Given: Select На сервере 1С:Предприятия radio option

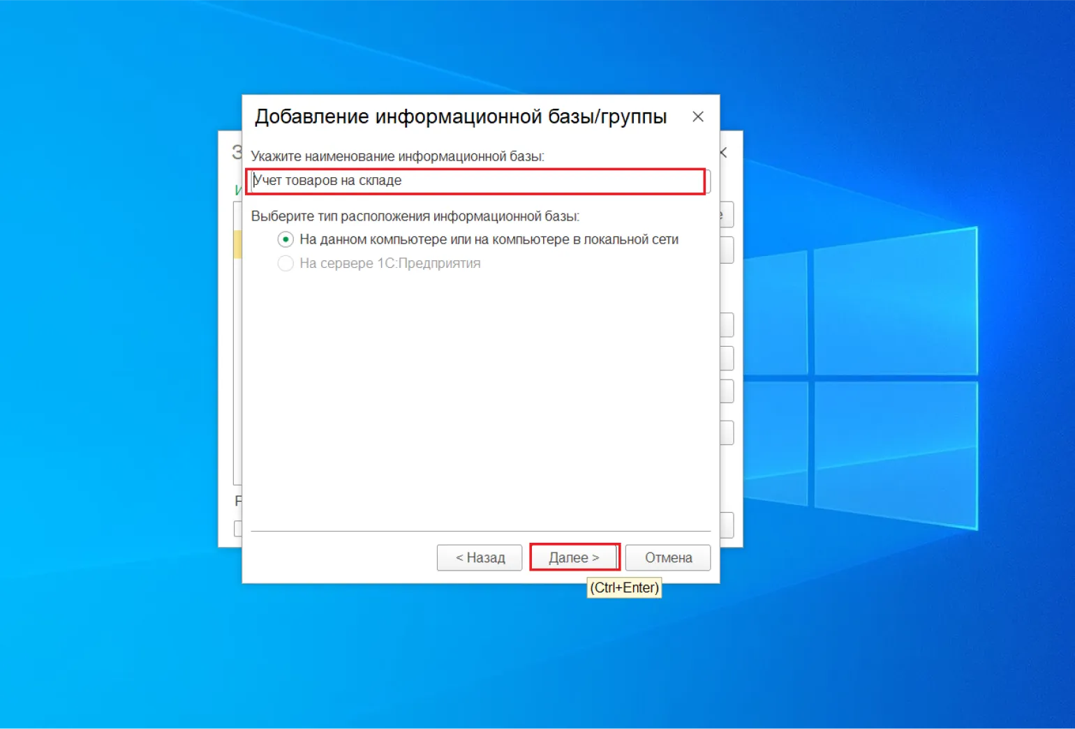Looking at the screenshot, I should [286, 264].
